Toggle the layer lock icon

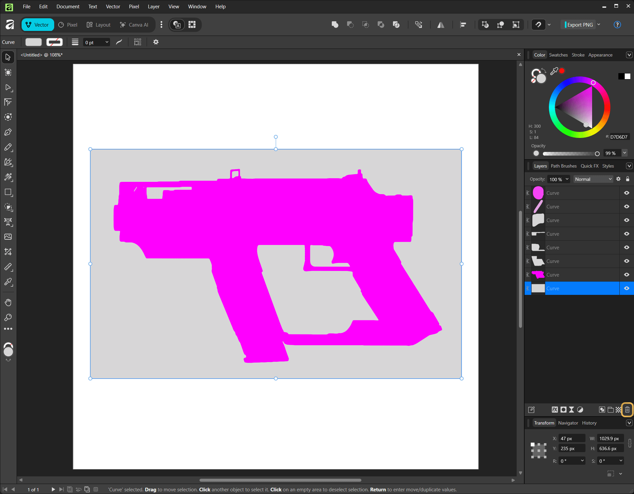[628, 179]
